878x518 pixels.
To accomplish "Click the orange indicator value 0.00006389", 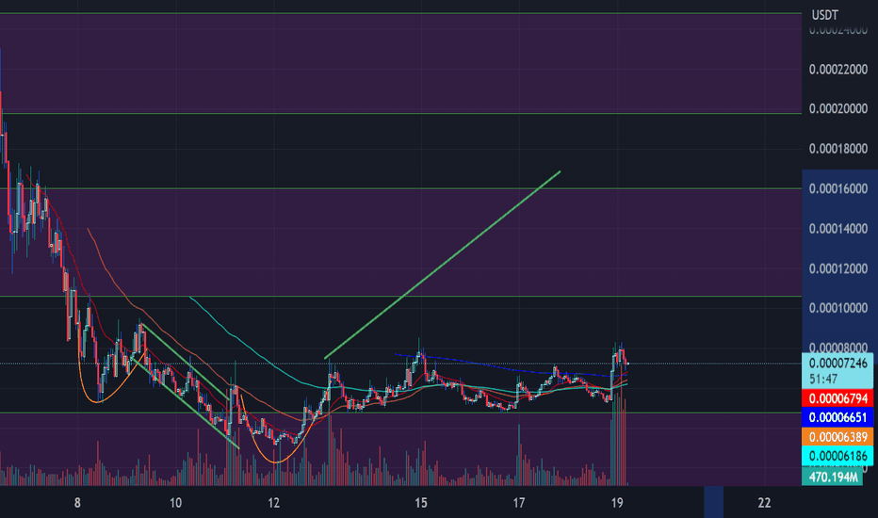I will click(x=837, y=437).
